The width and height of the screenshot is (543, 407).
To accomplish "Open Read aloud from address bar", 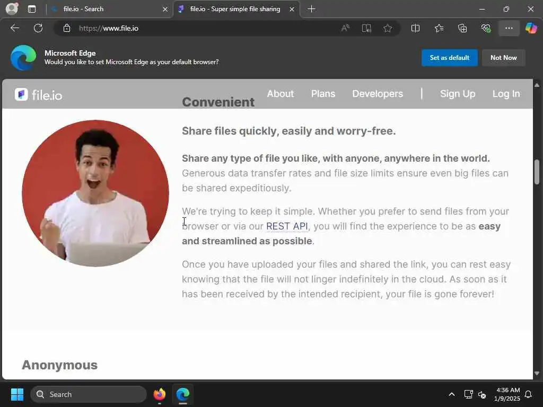I will (x=345, y=28).
